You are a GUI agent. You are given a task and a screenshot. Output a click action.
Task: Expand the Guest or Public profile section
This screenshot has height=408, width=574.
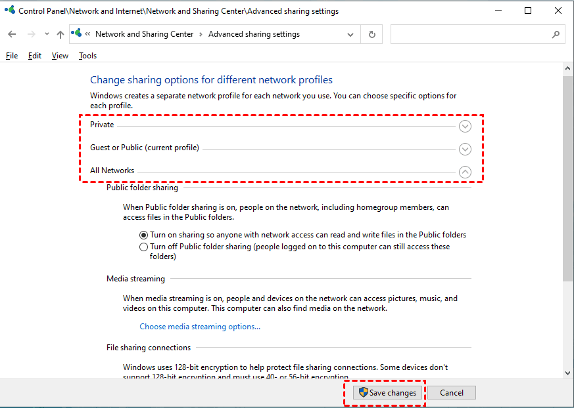(465, 149)
